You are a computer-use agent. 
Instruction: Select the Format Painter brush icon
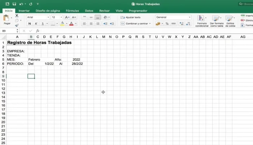coord(17,25)
